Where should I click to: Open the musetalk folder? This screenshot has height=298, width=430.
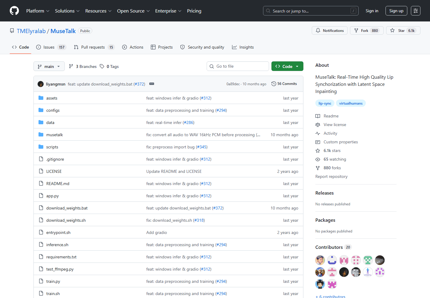(54, 135)
